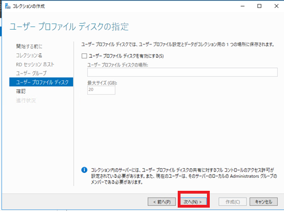Click the 次へ(N) > button
This screenshot has width=284, height=211.
click(193, 201)
